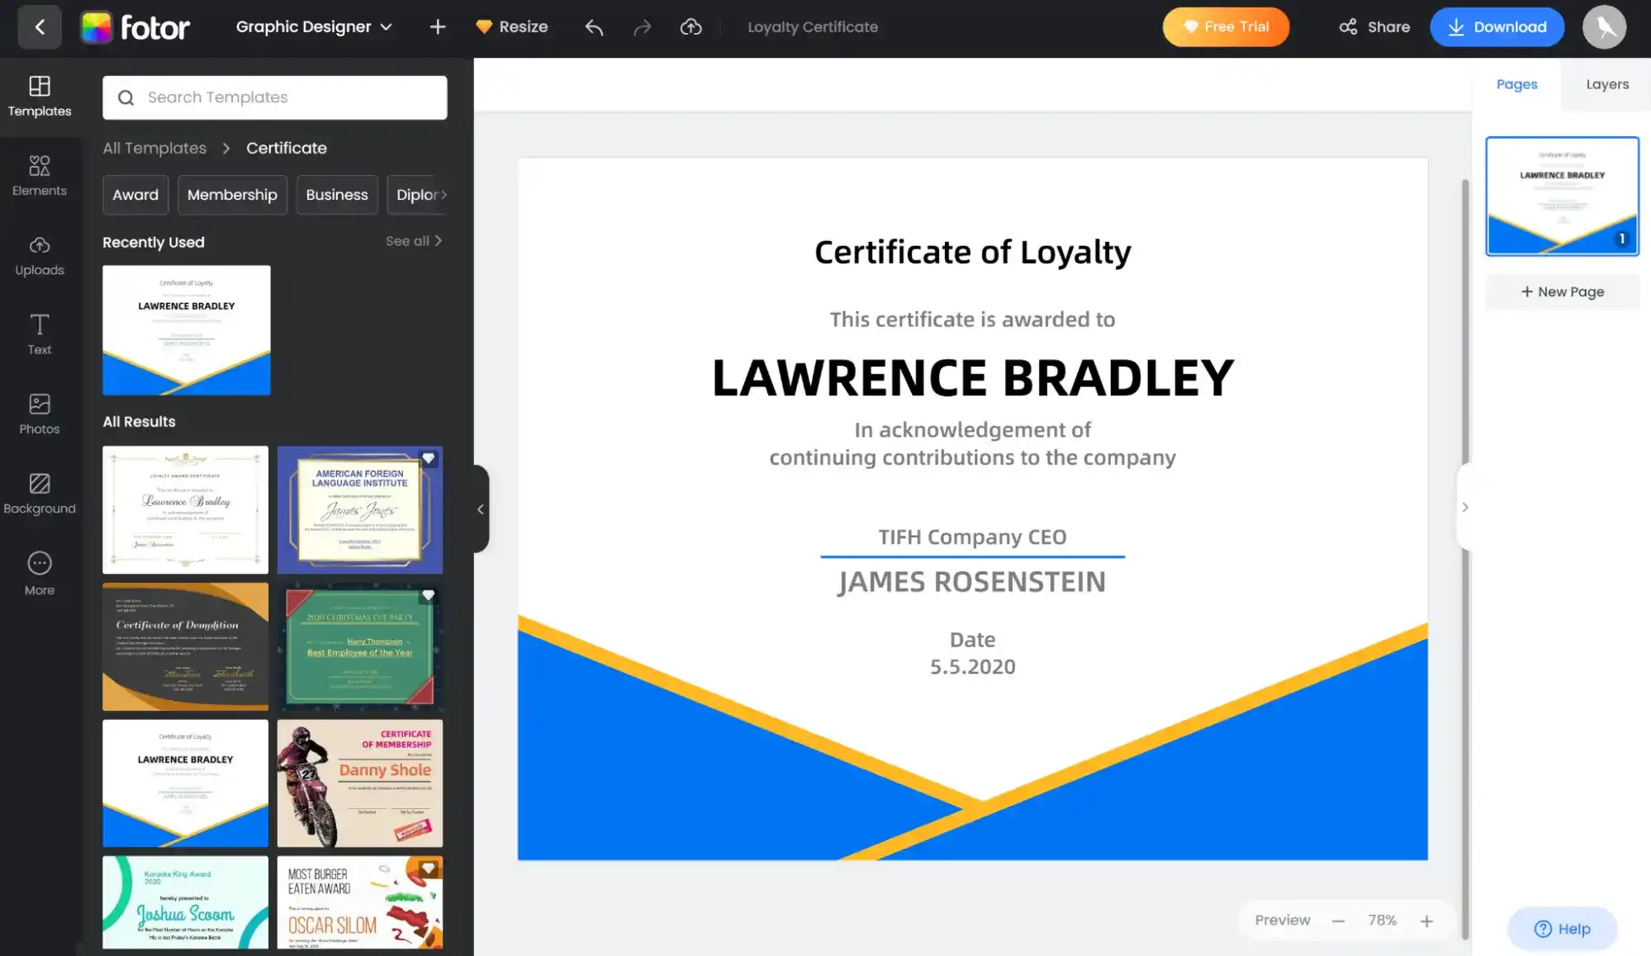Click the undo arrow in toolbar
The height and width of the screenshot is (956, 1651).
593,26
